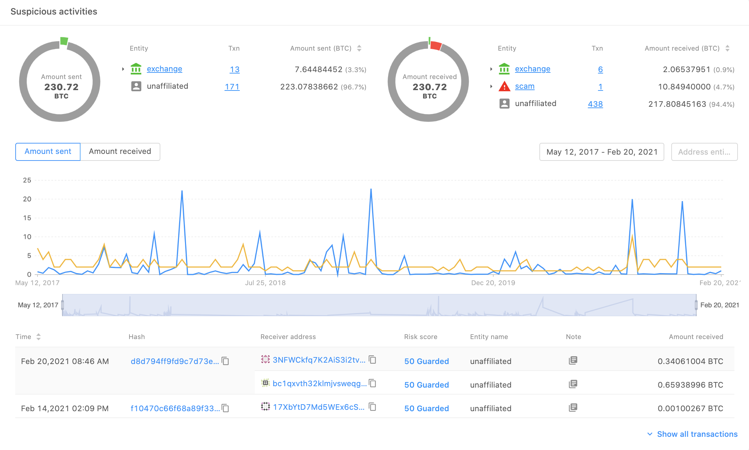Copy address bc1qxvth32klmjvsweqg...
The image size is (749, 450).
372,384
